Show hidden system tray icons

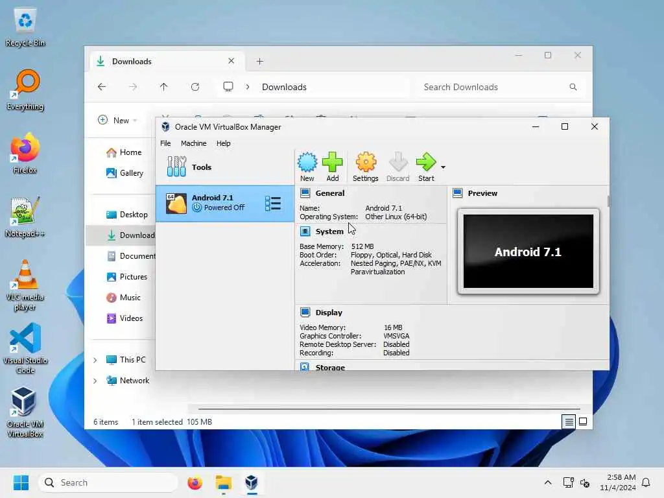547,482
